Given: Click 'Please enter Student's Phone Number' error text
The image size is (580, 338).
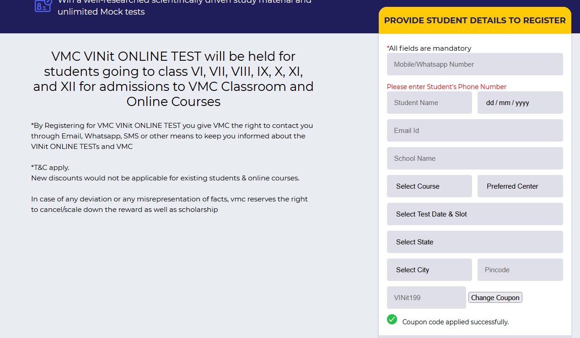Looking at the screenshot, I should 447,87.
